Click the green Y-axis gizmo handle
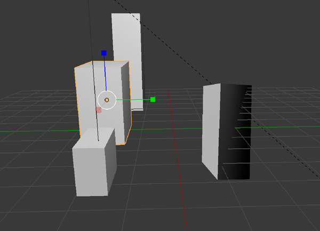This screenshot has height=231, width=320. coord(153,99)
